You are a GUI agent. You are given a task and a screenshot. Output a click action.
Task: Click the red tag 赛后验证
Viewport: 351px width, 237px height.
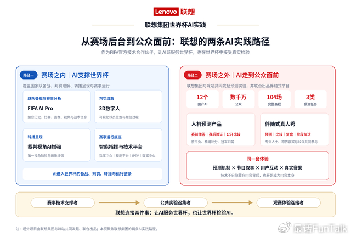pyautogui.click(x=216, y=134)
